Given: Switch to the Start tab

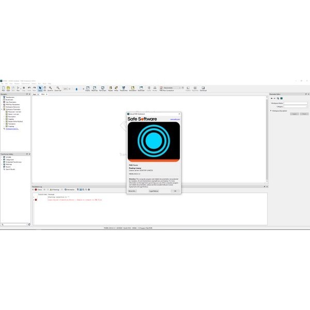Looking at the screenshot, I should 35,95.
